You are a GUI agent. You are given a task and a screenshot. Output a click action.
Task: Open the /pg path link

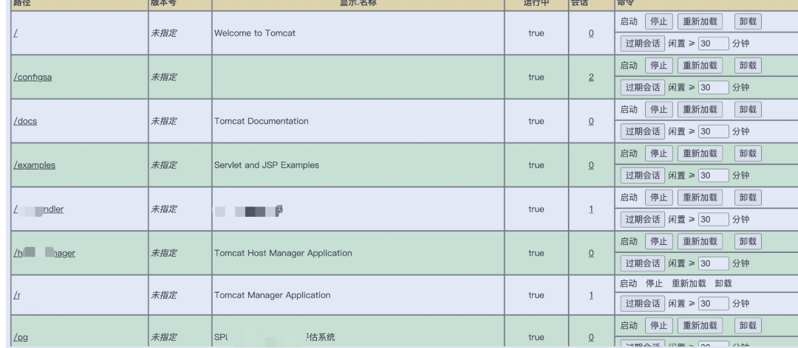point(21,338)
